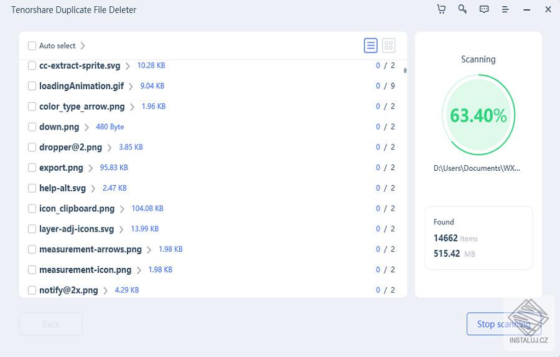Select the layer-adj-icons.svg checkbox

coord(32,229)
